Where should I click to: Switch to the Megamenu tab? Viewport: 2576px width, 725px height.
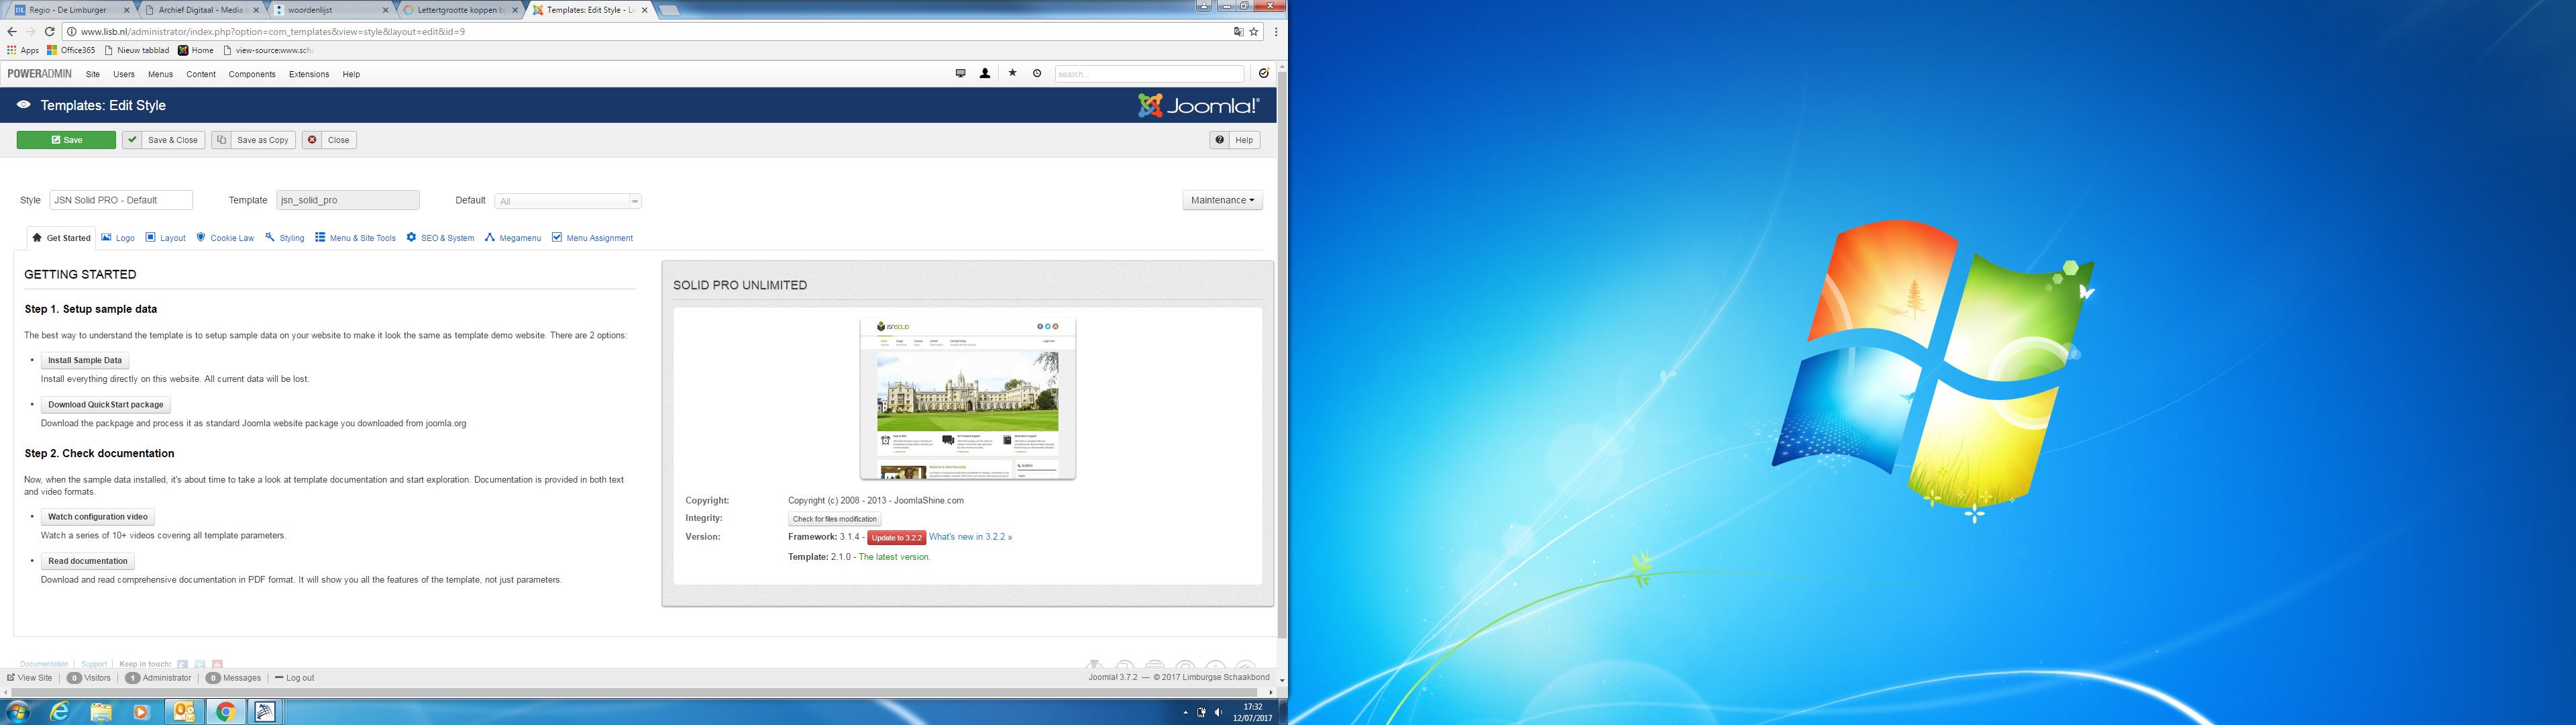[x=513, y=238]
